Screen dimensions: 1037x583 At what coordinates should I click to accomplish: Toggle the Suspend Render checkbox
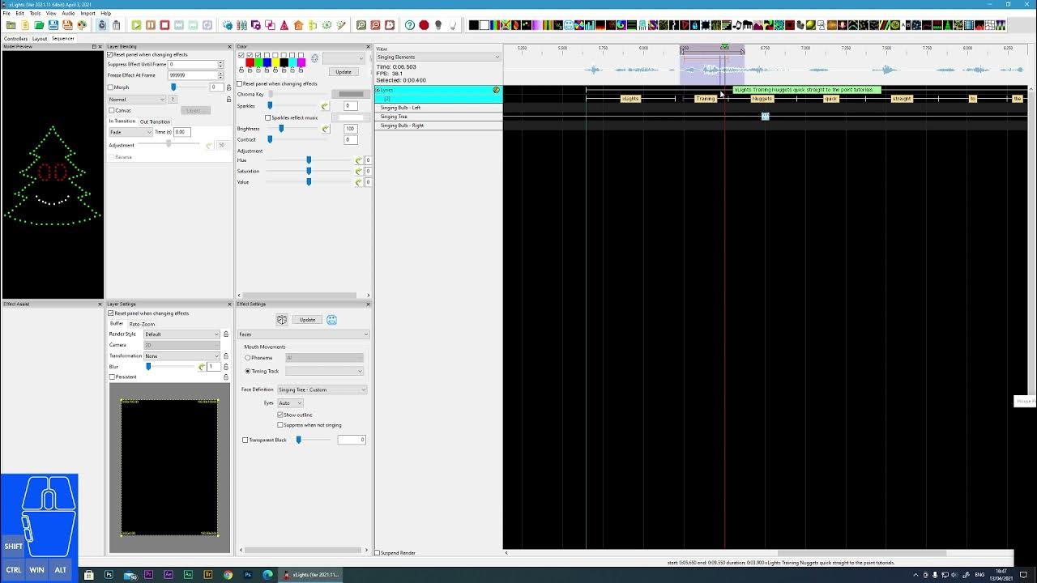[x=378, y=553]
